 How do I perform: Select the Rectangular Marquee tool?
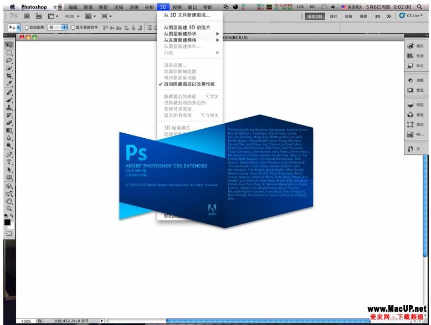coord(9,53)
